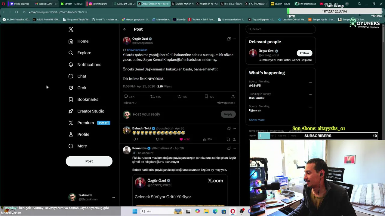Bookmark Bahadır Telci's reply
The image size is (385, 216).
[x=228, y=139]
